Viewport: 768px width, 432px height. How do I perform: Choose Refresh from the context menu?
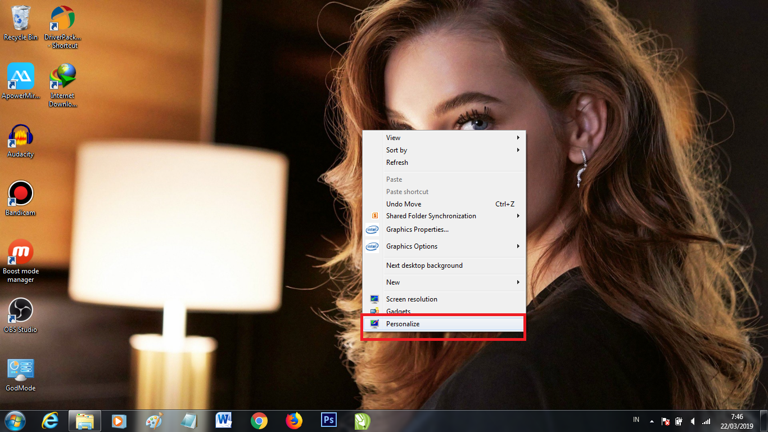click(x=444, y=163)
